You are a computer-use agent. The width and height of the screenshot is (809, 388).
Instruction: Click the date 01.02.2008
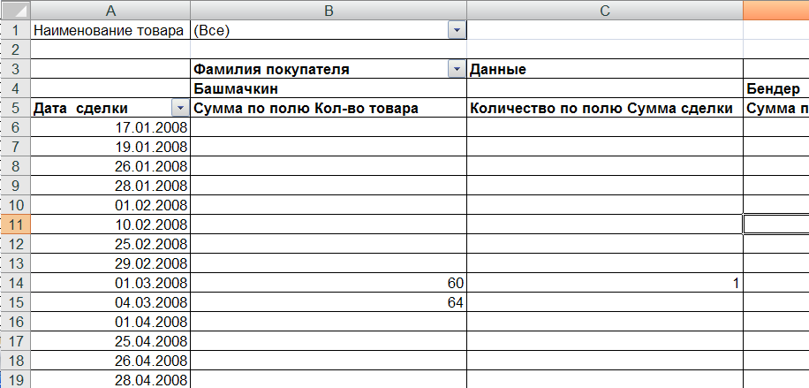pos(111,205)
